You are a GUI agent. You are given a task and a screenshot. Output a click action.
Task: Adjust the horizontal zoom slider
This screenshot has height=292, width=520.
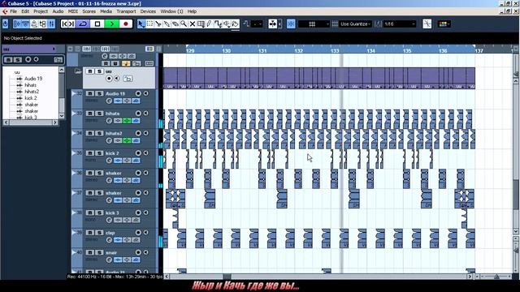click(496, 277)
